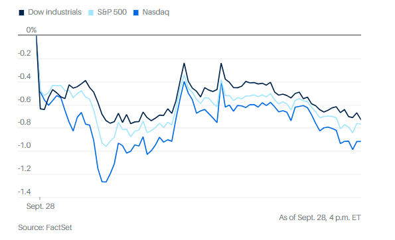This screenshot has width=395, height=240.
Task: Click the -0.2 y-axis label
Action: [25, 53]
